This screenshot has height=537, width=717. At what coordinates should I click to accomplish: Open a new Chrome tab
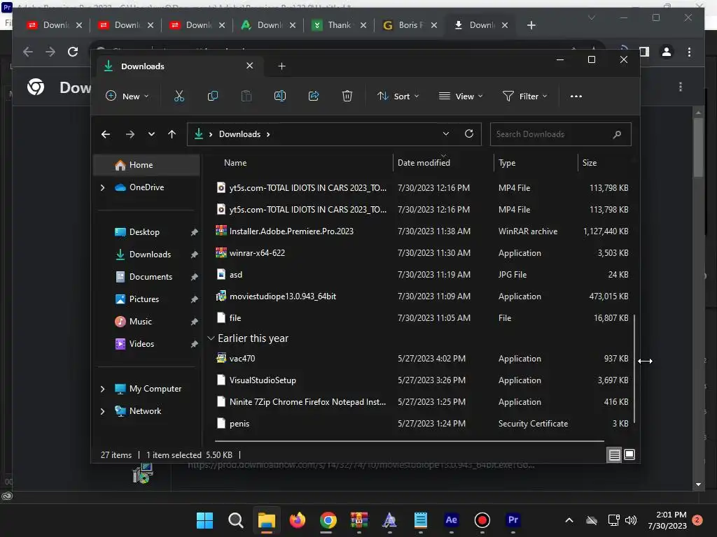(x=531, y=25)
